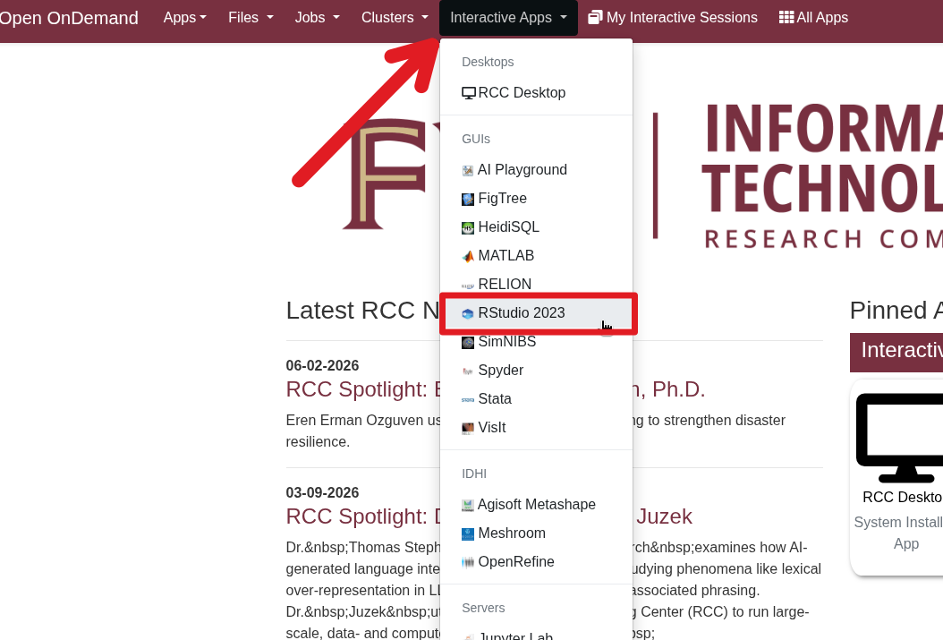Go to My Interactive Sessions
The width and height of the screenshot is (943, 640).
point(673,17)
